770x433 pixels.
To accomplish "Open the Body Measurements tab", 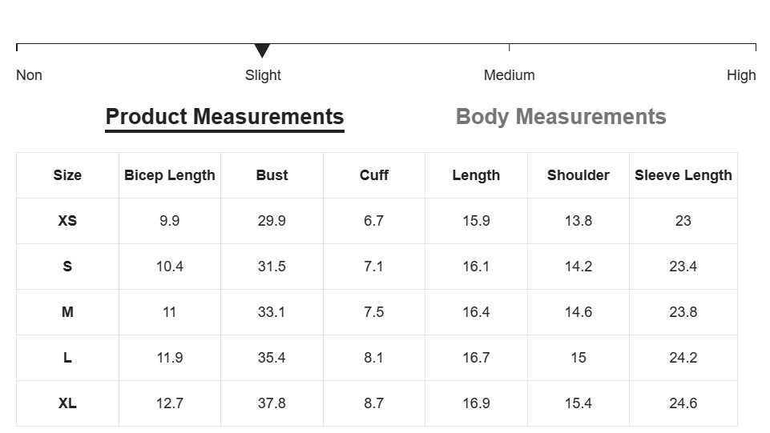I will pos(561,117).
